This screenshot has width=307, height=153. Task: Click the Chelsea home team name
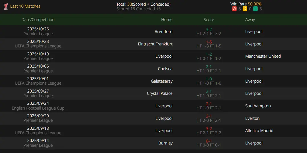[x=165, y=69]
